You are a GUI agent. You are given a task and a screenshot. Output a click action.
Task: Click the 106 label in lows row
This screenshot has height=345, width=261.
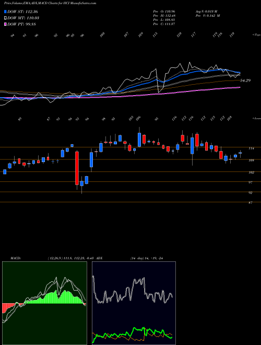(x=138, y=118)
